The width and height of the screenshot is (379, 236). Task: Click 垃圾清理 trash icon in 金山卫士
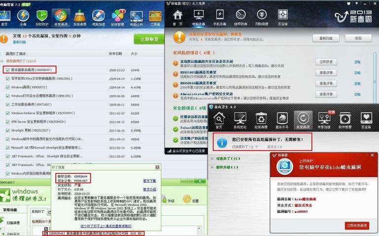261,121
